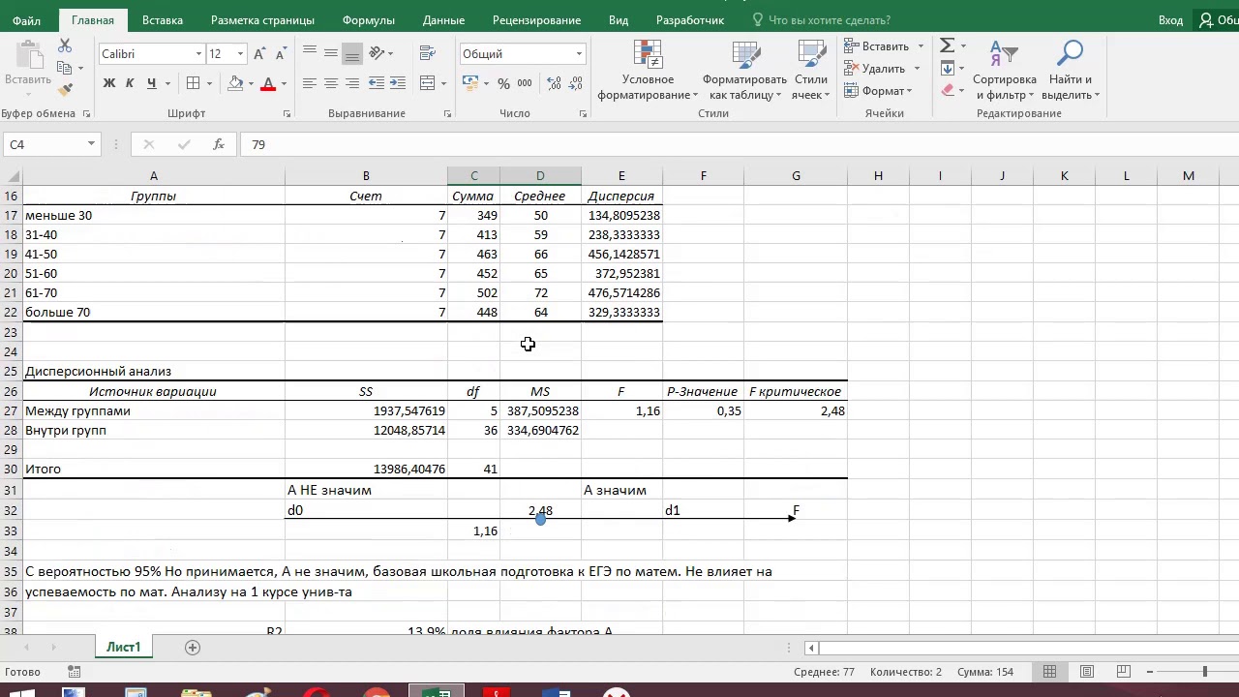This screenshot has width=1239, height=697.
Task: Align text to top of cell
Action: 310,53
